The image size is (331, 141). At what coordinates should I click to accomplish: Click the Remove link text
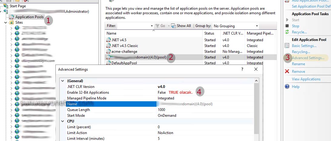coord(298,72)
